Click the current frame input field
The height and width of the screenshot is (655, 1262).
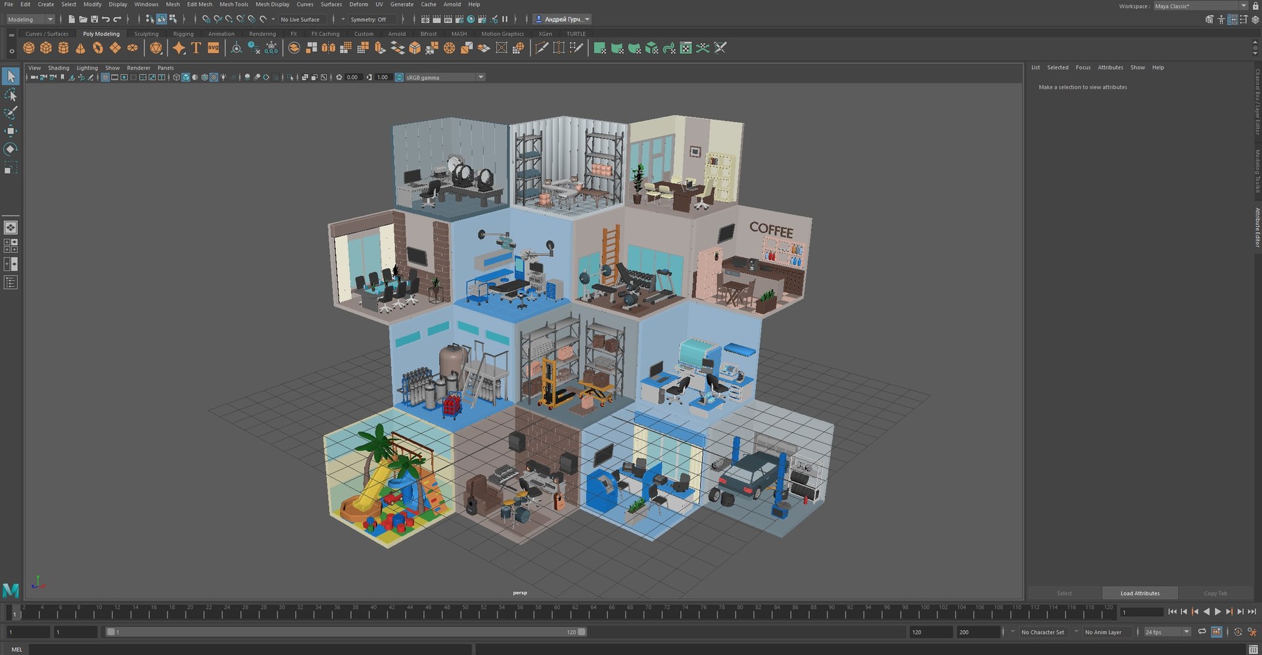[x=1142, y=612]
